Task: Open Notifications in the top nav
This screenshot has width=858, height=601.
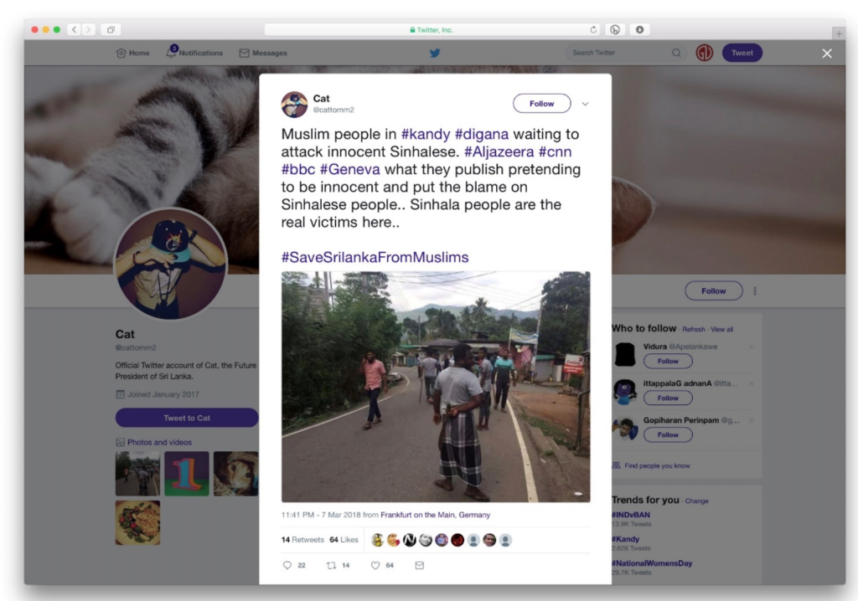Action: point(194,53)
